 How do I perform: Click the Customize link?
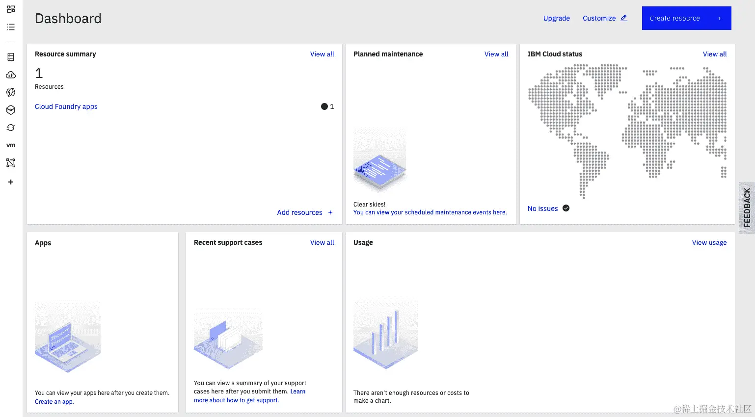(599, 18)
